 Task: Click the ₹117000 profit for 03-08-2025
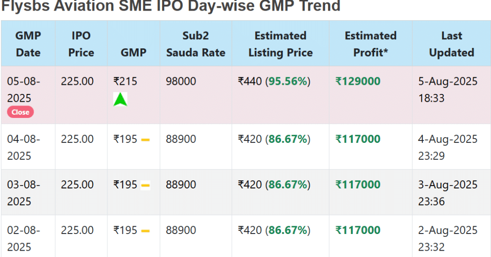[x=358, y=185]
